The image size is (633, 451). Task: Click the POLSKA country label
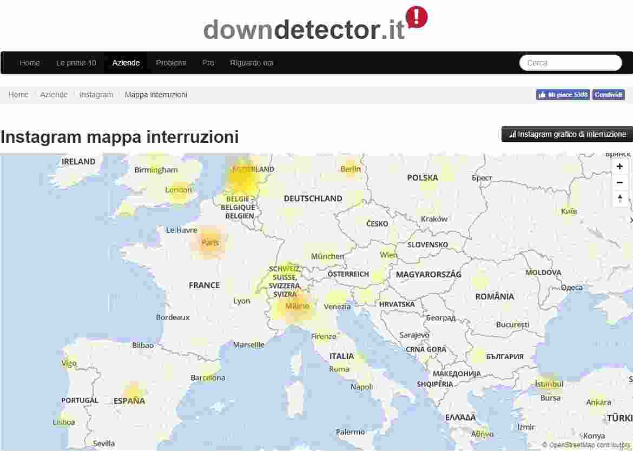422,177
